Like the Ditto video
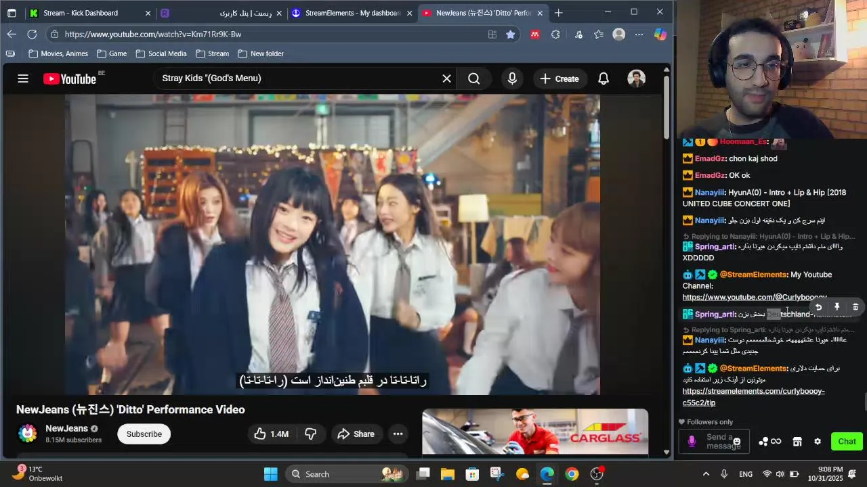Image resolution: width=867 pixels, height=487 pixels. click(271, 434)
